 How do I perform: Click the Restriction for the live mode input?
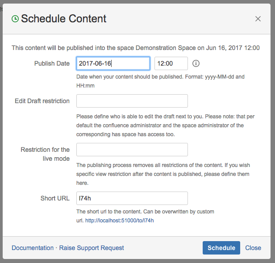point(132,150)
